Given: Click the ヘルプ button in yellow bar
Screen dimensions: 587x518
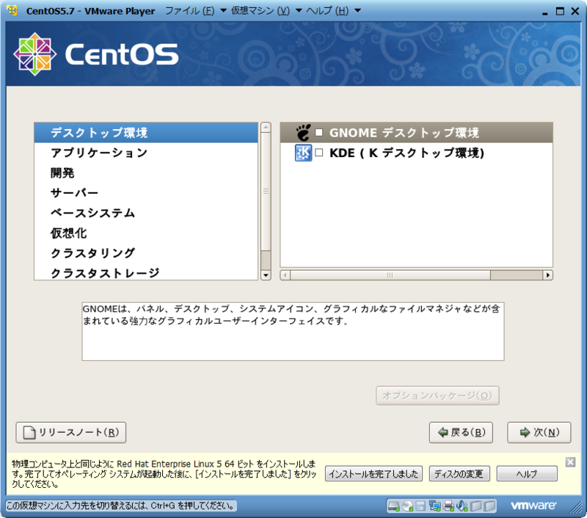Looking at the screenshot, I should pos(527,474).
